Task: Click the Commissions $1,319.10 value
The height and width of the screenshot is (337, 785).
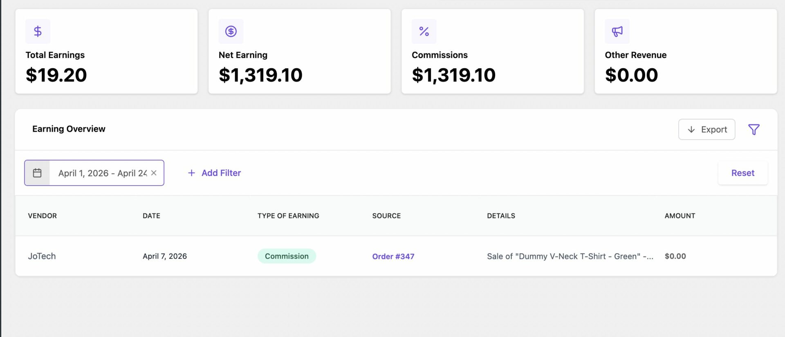Action: (x=453, y=75)
